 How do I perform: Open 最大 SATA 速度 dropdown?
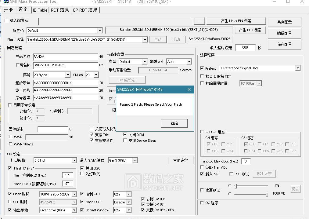(135, 160)
